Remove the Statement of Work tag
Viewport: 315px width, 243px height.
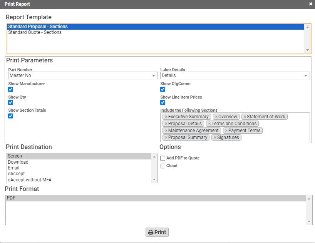[x=245, y=117]
